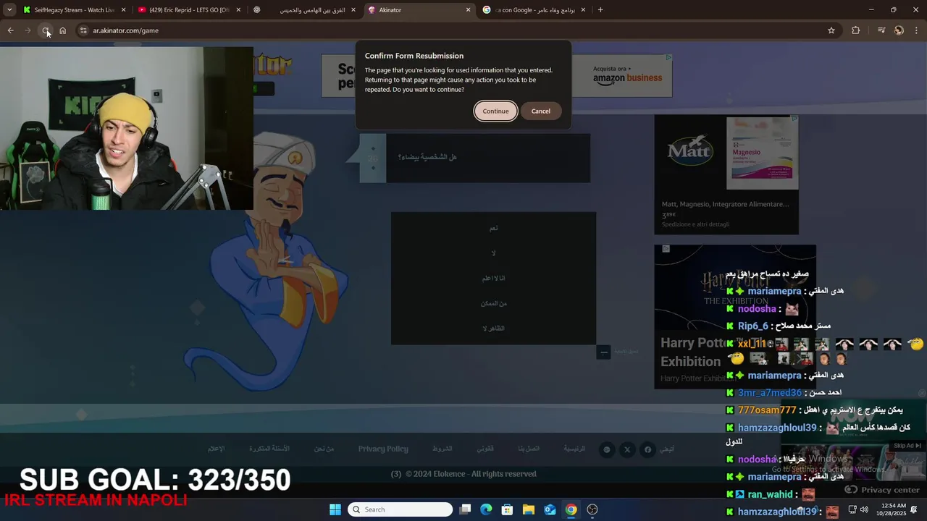Open Task View on the taskbar

coord(466,509)
